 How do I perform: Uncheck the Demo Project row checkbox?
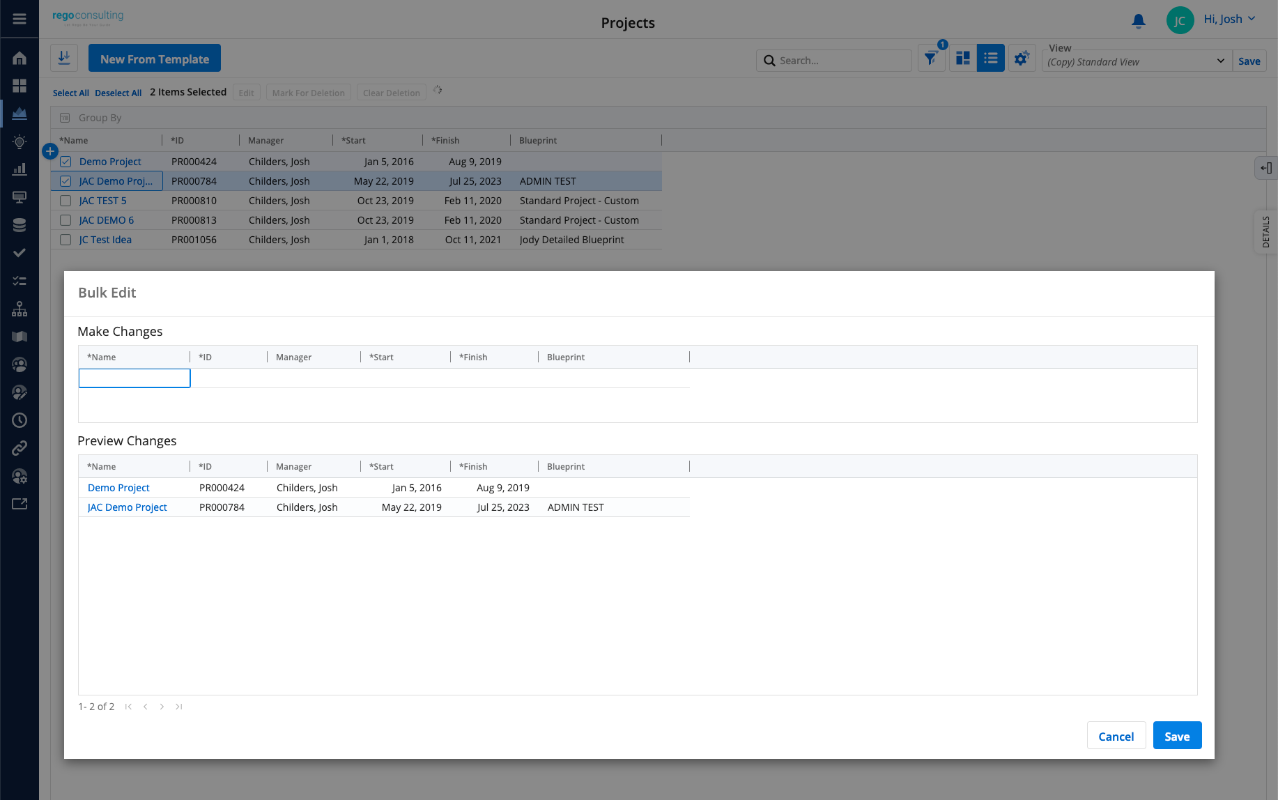click(66, 162)
